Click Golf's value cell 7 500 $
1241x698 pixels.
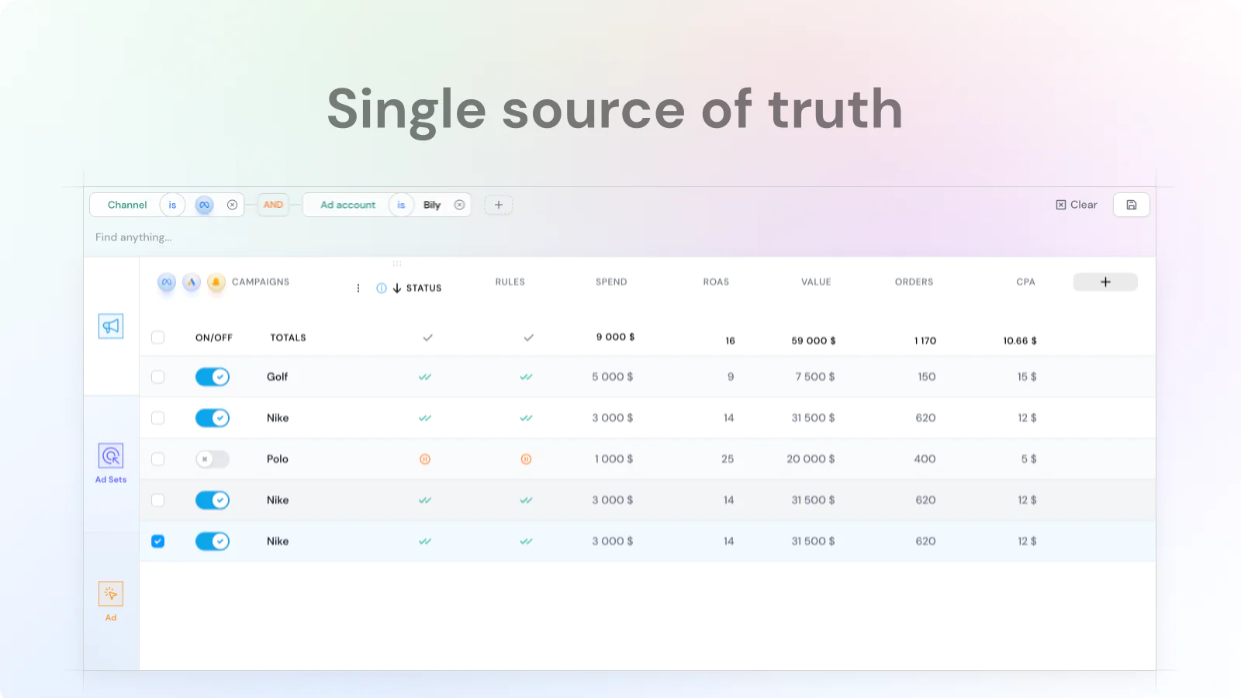point(815,377)
